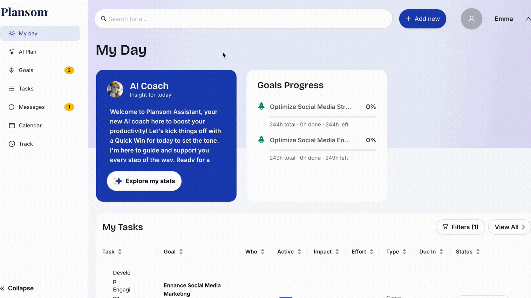Click the Search for a... field

click(243, 19)
